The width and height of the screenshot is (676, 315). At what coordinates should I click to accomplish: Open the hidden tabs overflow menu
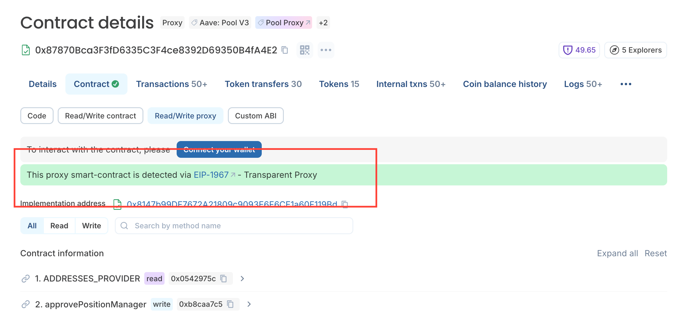(x=626, y=84)
